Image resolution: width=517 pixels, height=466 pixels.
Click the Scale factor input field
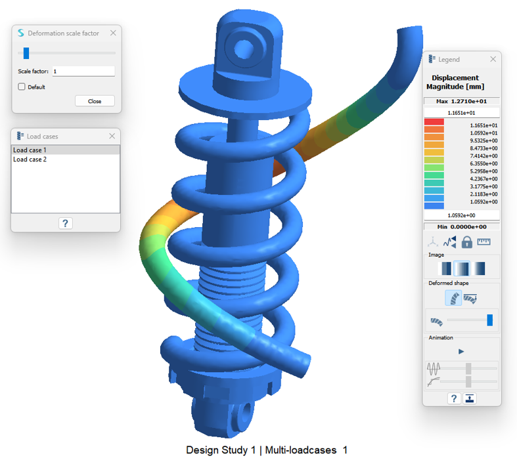click(83, 71)
